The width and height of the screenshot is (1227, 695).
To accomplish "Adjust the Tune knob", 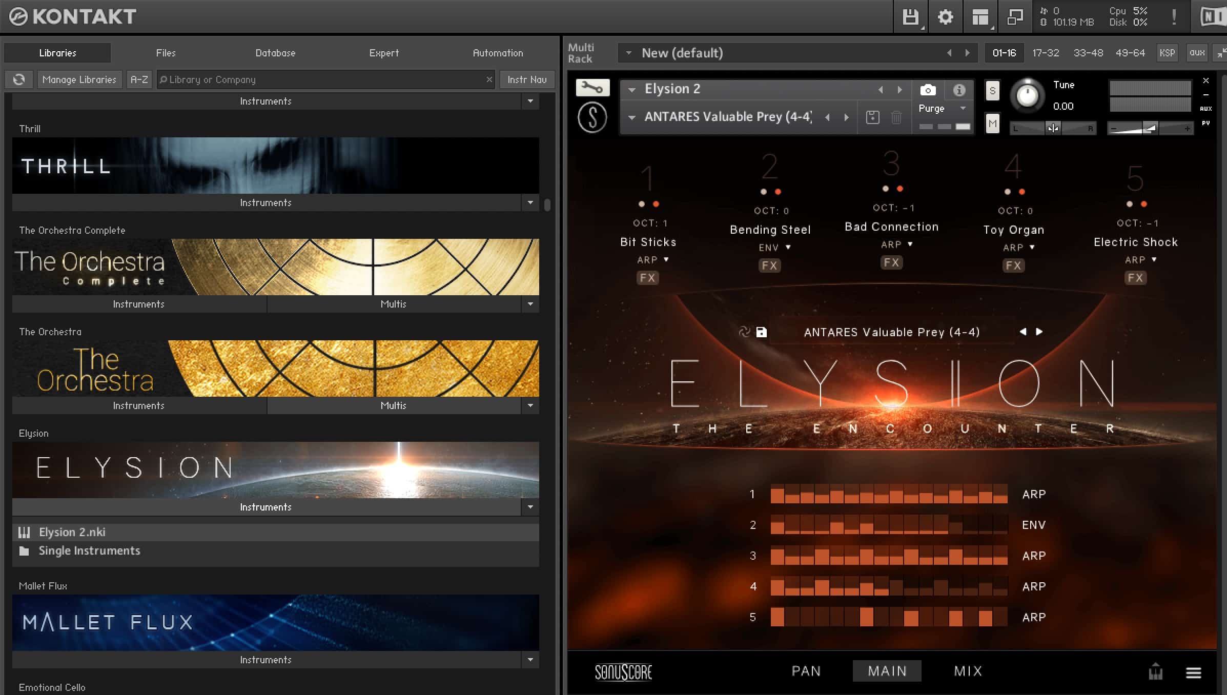I will 1027,95.
